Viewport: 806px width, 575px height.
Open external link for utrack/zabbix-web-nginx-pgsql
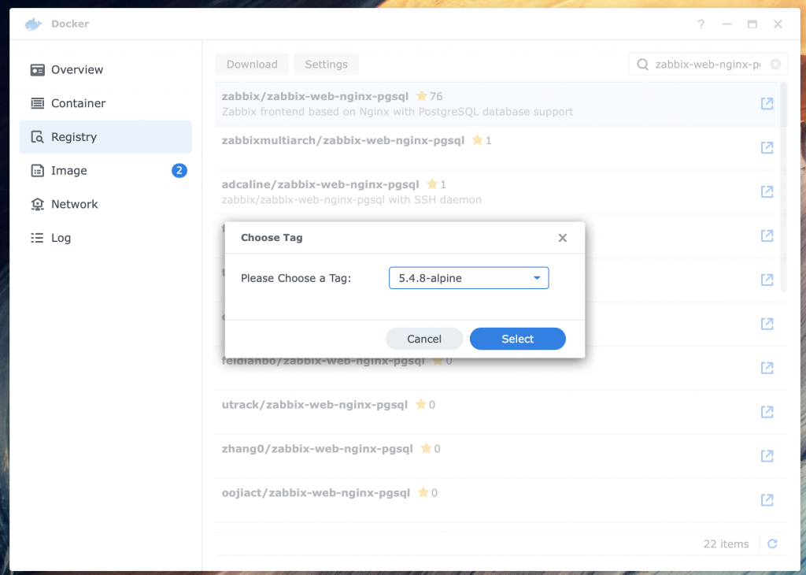pos(767,411)
